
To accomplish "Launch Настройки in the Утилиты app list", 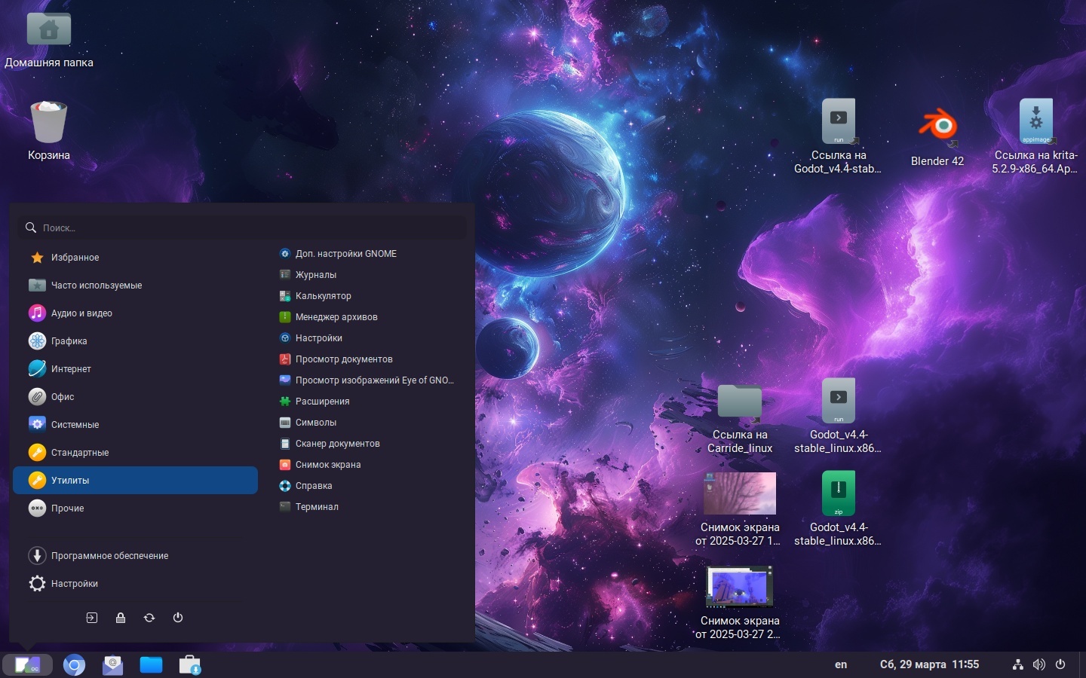I will click(311, 338).
